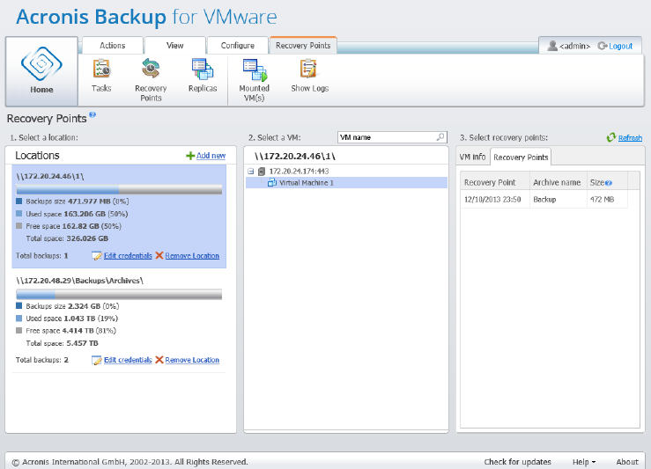Click edit pencil icon for Backups\Archives location
The image size is (651, 469).
click(97, 360)
